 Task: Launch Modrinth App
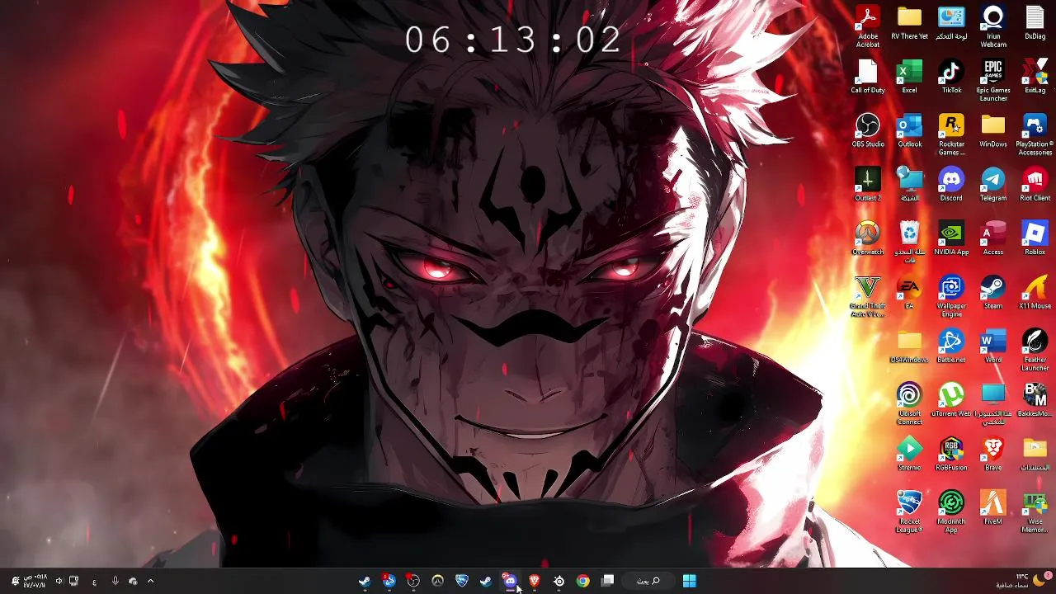(x=951, y=510)
